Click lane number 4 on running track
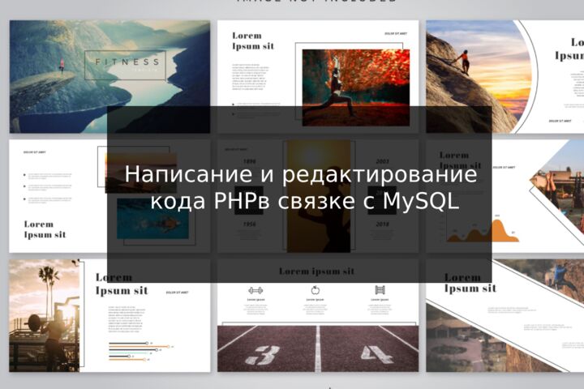The height and width of the screenshot is (389, 584). click(x=376, y=354)
